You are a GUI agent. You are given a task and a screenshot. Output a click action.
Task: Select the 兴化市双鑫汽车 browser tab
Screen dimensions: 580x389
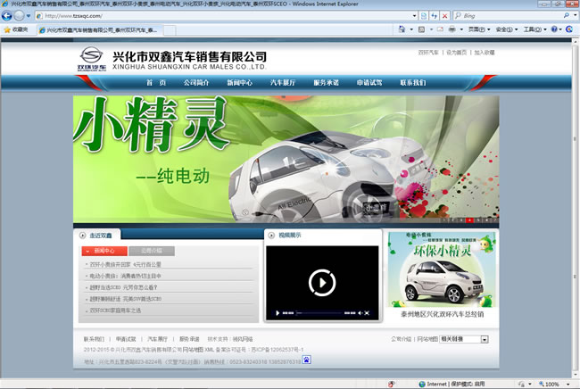point(99,30)
